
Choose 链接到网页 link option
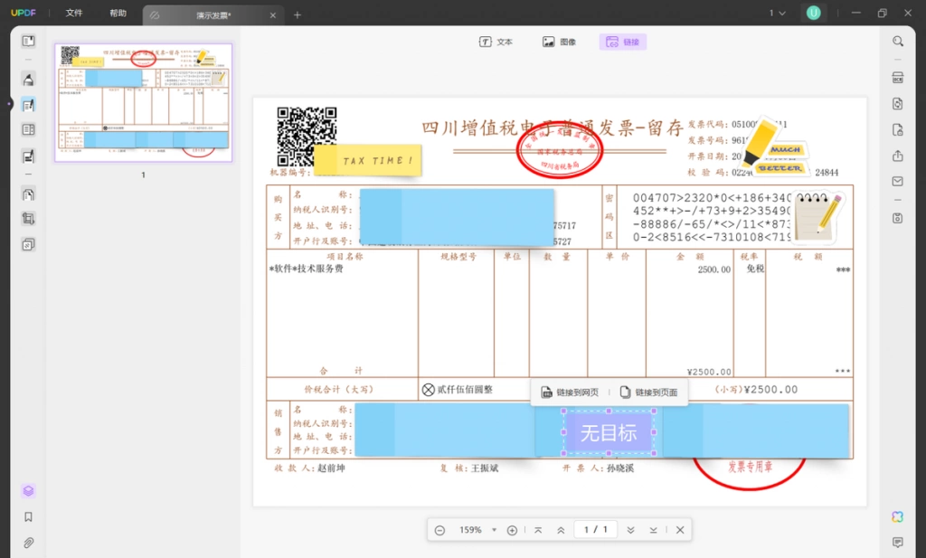570,392
